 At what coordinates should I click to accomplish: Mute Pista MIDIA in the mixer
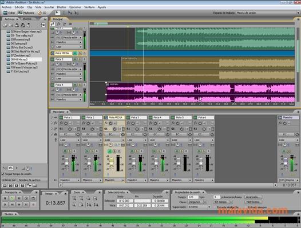109,151
